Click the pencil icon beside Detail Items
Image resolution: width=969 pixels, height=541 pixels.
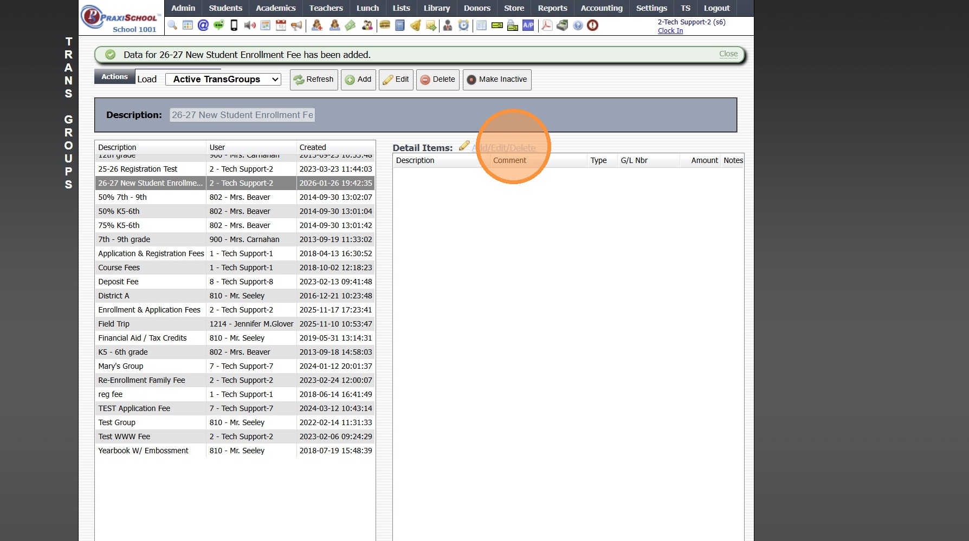pos(464,146)
